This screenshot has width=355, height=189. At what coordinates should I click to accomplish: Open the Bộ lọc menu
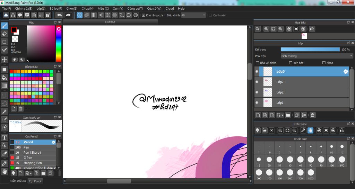point(56,9)
